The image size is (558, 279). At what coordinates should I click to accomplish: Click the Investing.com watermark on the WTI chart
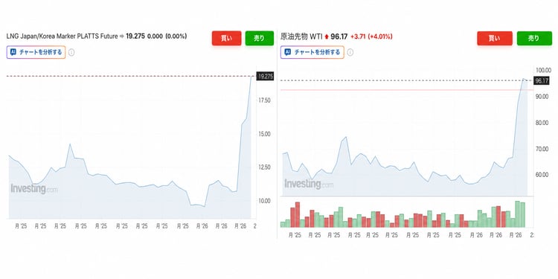point(309,184)
